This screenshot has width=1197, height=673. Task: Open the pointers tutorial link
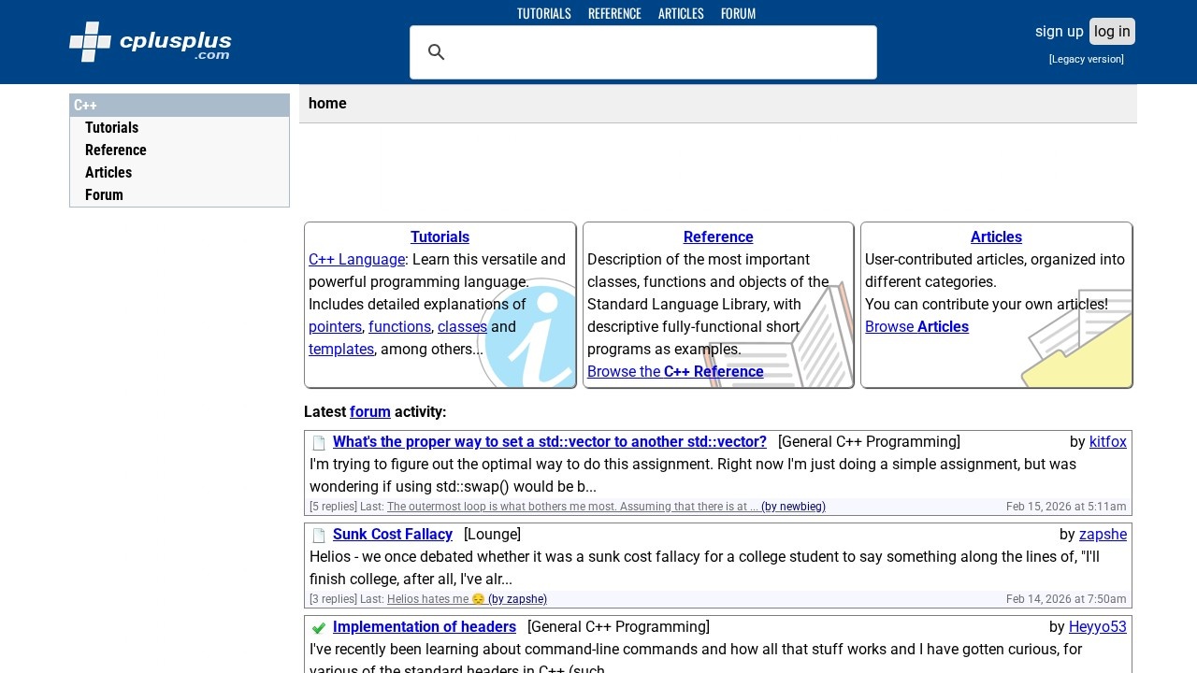335,327
